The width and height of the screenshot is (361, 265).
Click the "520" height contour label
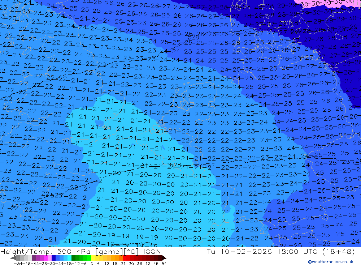(193, 37)
